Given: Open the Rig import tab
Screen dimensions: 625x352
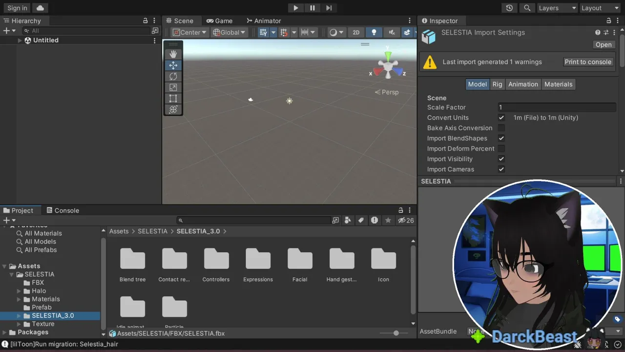Looking at the screenshot, I should coord(497,85).
